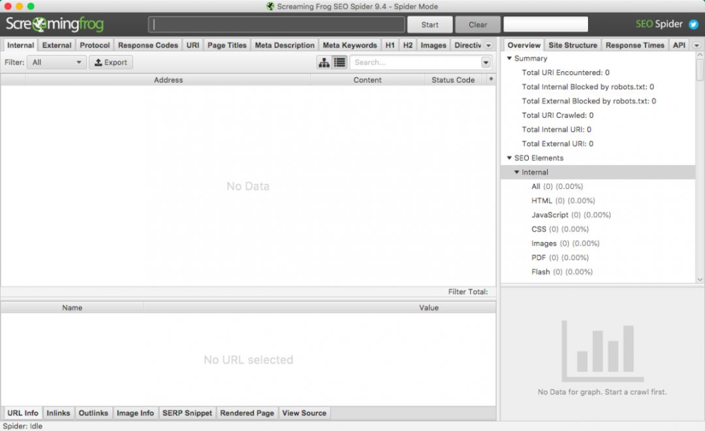Viewport: 705px width, 431px height.
Task: Open the Filter All dropdown
Action: pyautogui.click(x=57, y=63)
